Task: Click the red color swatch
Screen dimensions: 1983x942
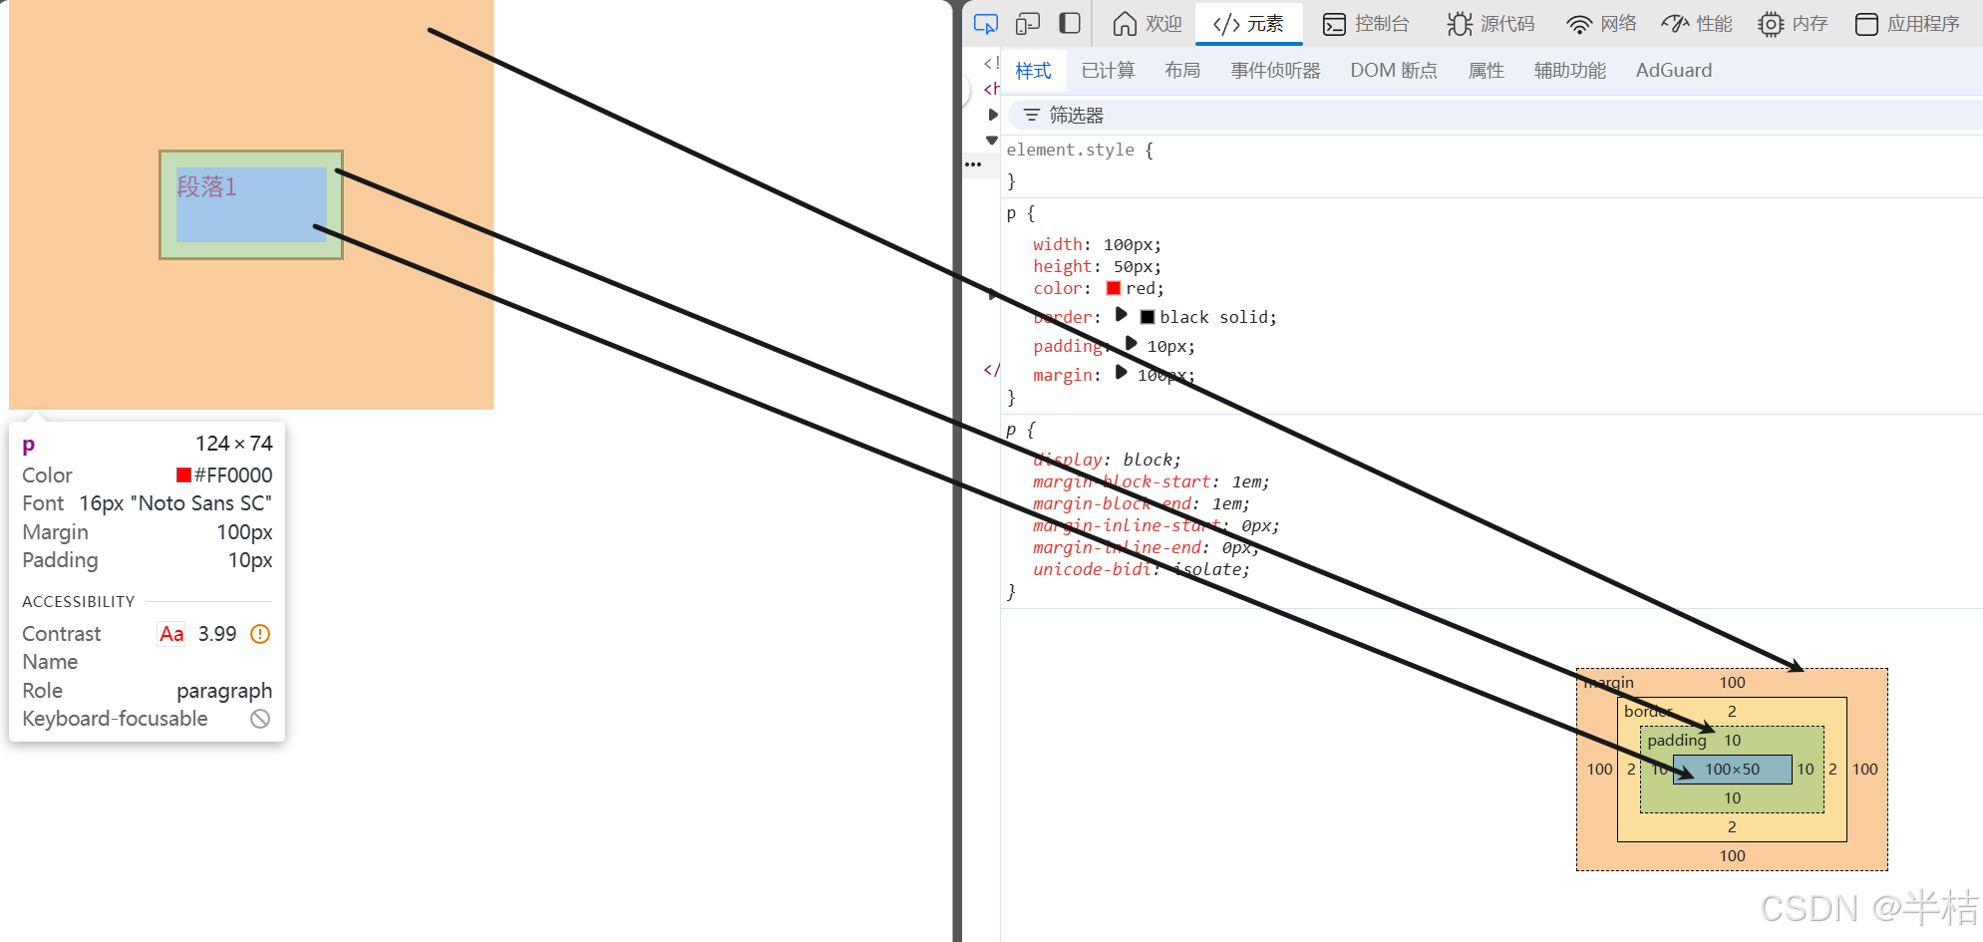Action: [x=1114, y=288]
